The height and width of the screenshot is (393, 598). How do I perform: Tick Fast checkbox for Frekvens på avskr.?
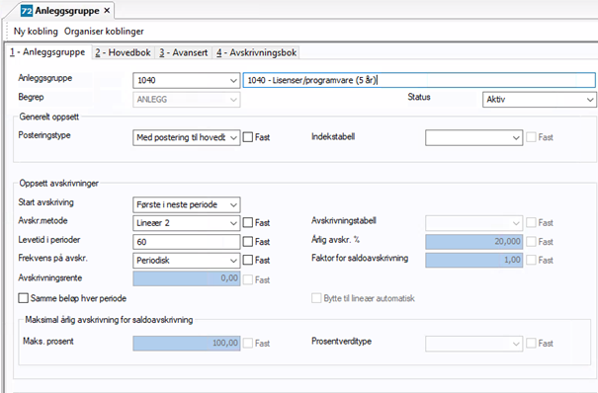pos(248,260)
